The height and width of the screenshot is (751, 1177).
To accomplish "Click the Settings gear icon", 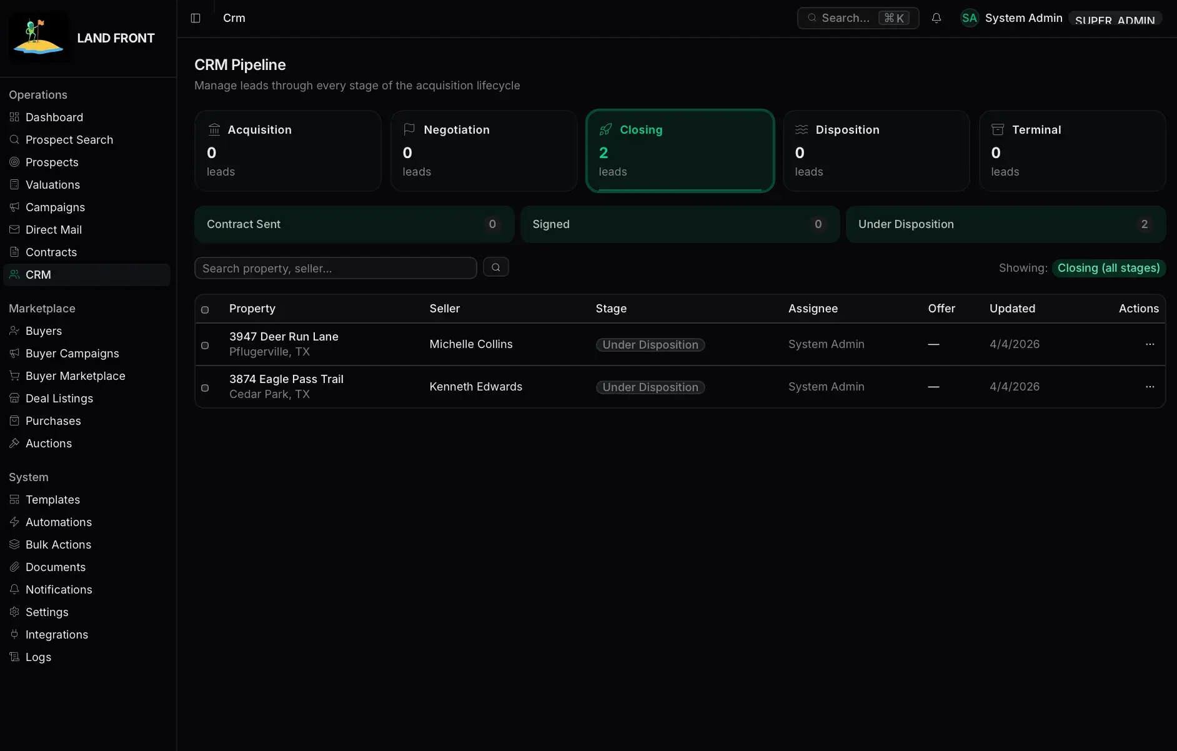I will tap(14, 612).
